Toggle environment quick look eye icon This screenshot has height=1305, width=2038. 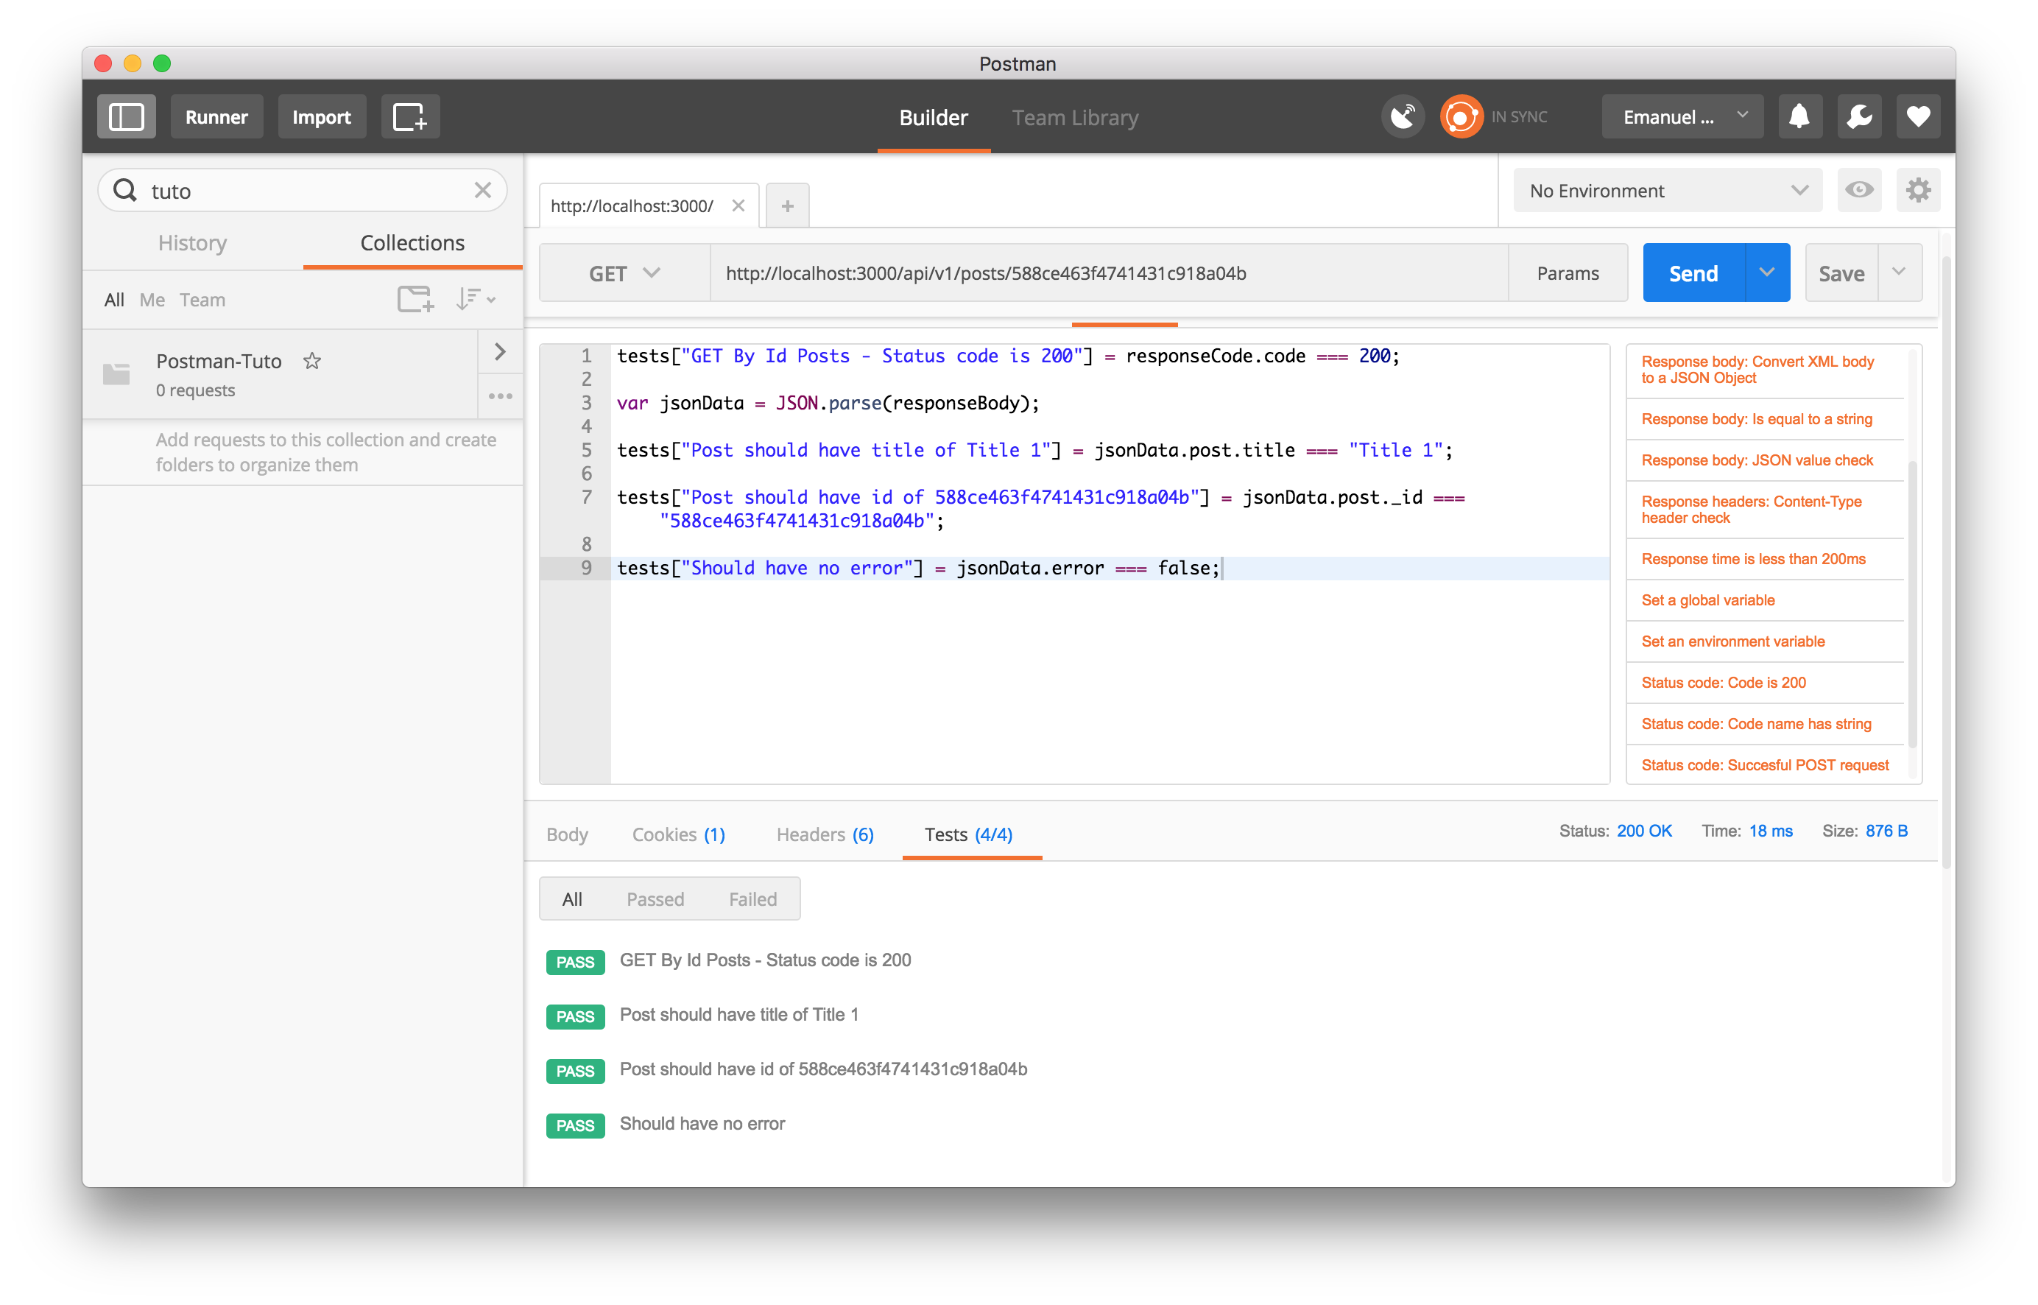[1859, 190]
